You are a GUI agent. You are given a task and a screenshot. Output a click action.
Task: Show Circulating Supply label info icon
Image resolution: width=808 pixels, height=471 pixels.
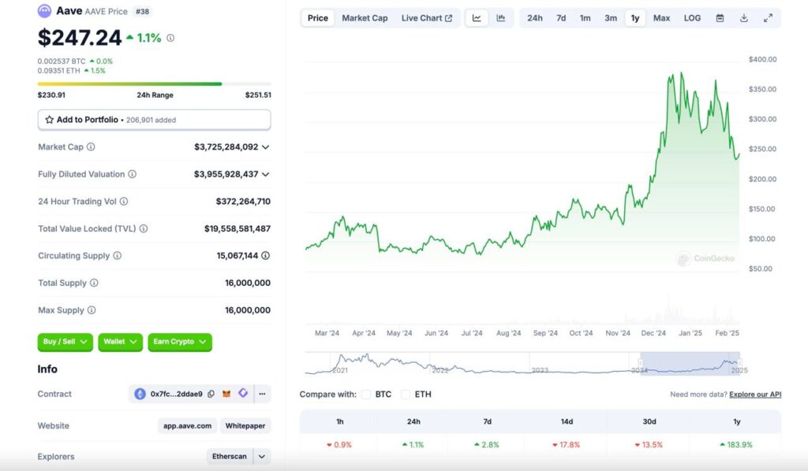click(118, 255)
